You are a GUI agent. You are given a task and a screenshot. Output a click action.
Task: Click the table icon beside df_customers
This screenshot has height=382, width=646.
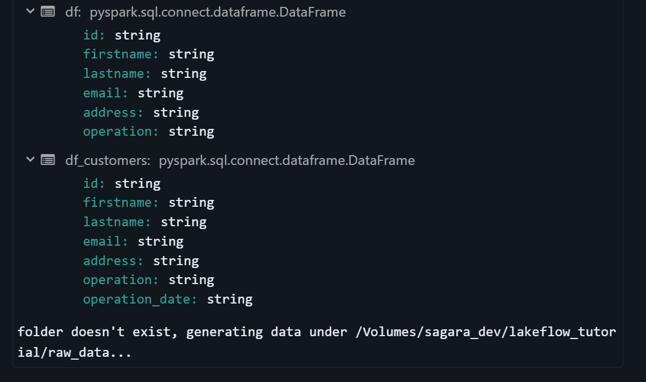(x=48, y=160)
